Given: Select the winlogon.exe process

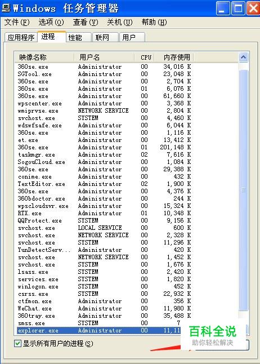Looking at the screenshot, I should point(104,287).
